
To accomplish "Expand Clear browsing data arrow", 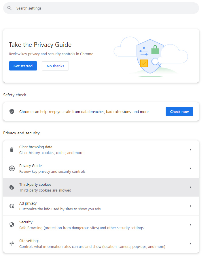I will coord(190,150).
